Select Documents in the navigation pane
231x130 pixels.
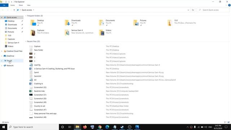click(x=12, y=28)
